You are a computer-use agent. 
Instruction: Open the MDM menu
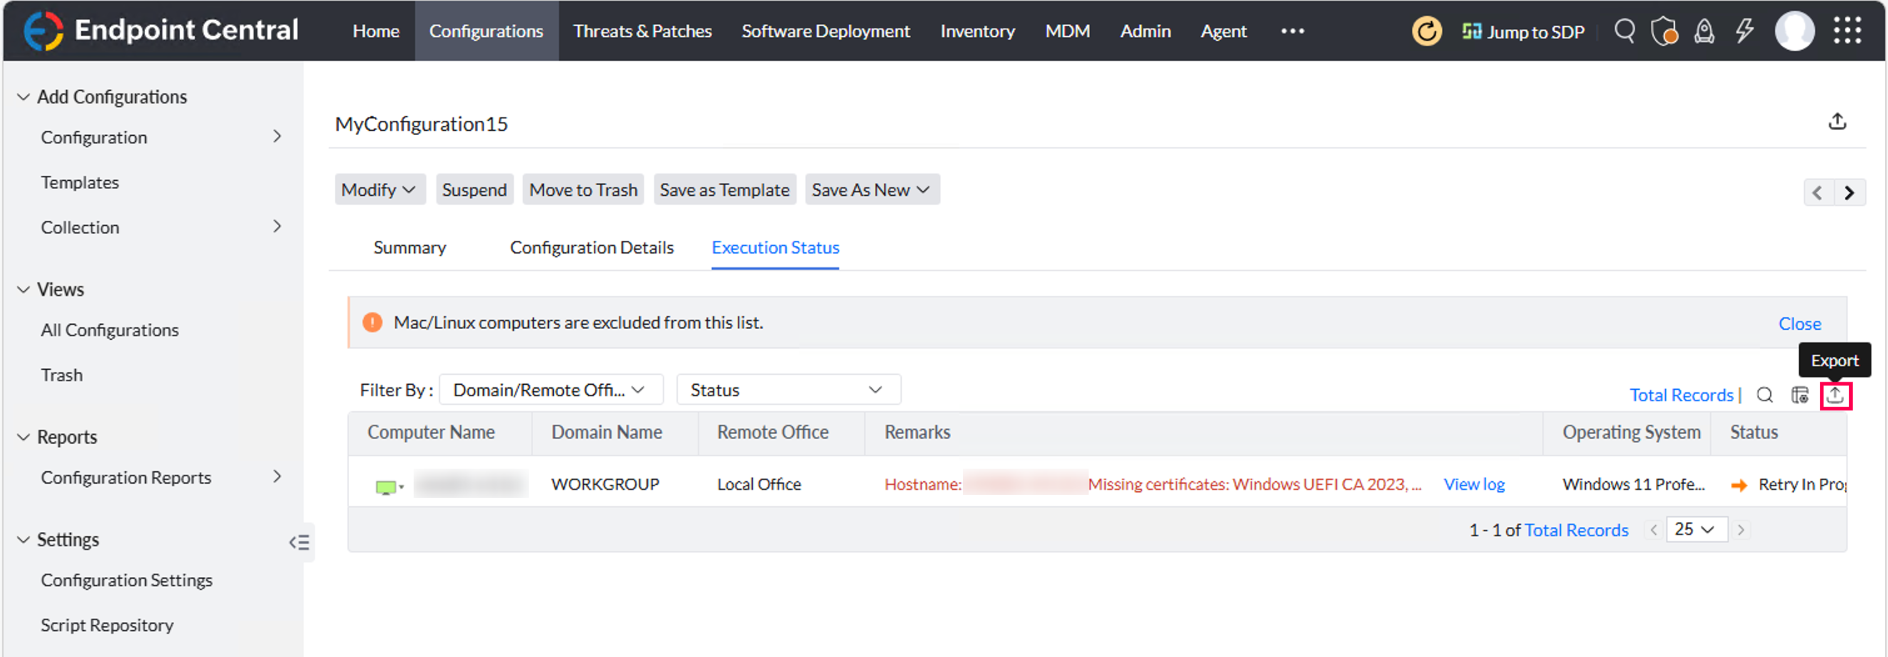pos(1067,31)
